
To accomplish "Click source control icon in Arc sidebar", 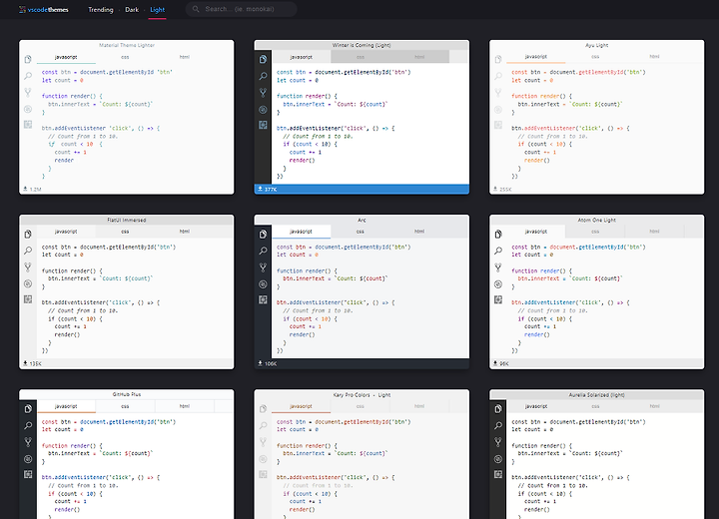I will point(263,267).
